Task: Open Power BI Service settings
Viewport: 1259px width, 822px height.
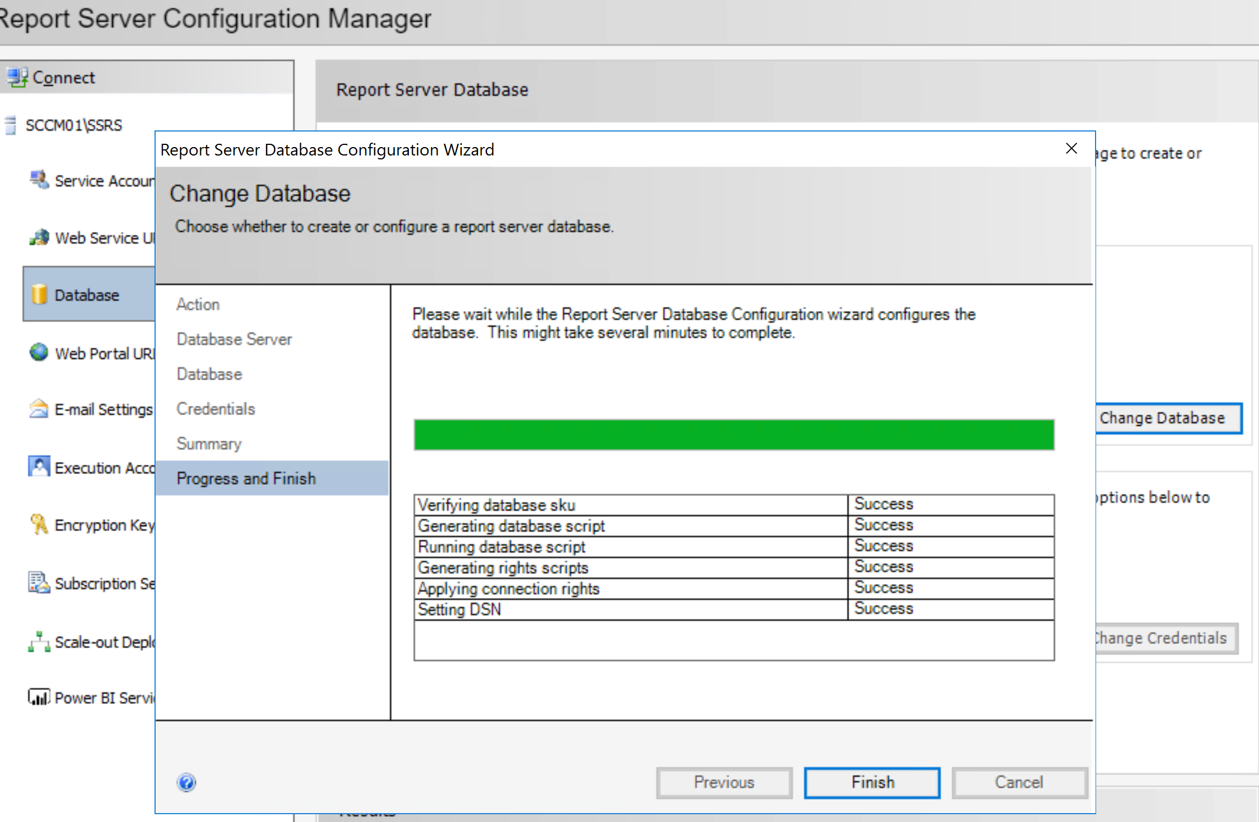Action: [95, 697]
